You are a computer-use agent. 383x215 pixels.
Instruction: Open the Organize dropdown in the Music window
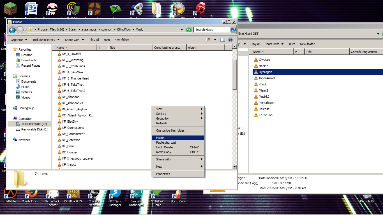[x=19, y=40]
